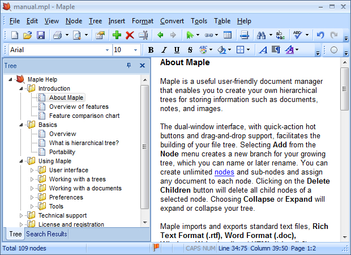Click the Save document icon
This screenshot has width=351, height=255.
click(41, 35)
